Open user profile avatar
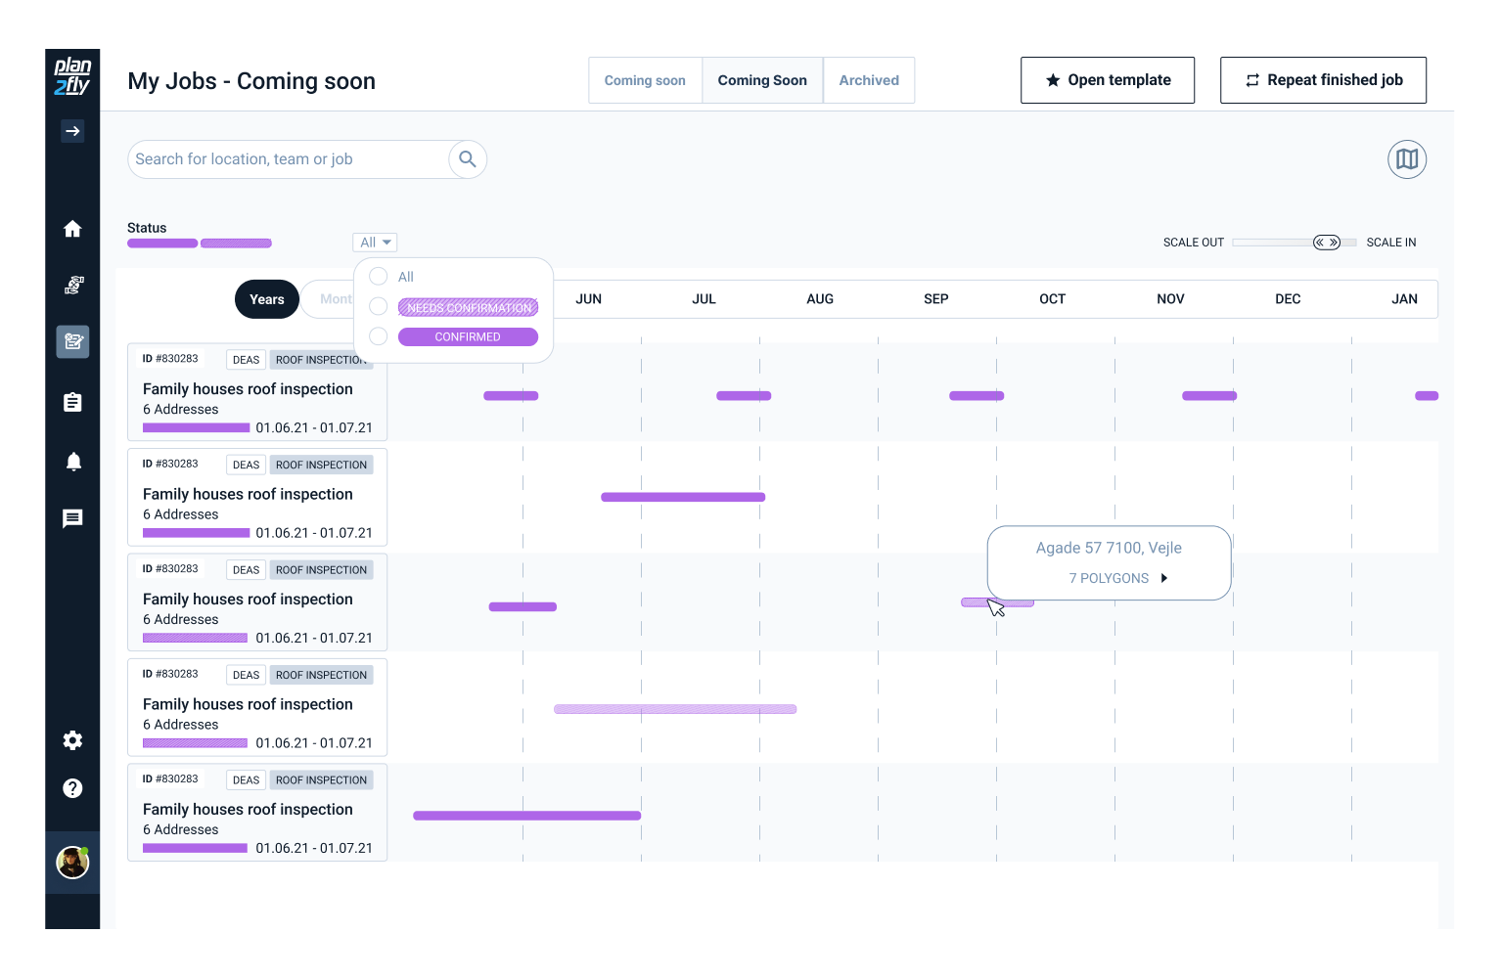 coord(72,863)
